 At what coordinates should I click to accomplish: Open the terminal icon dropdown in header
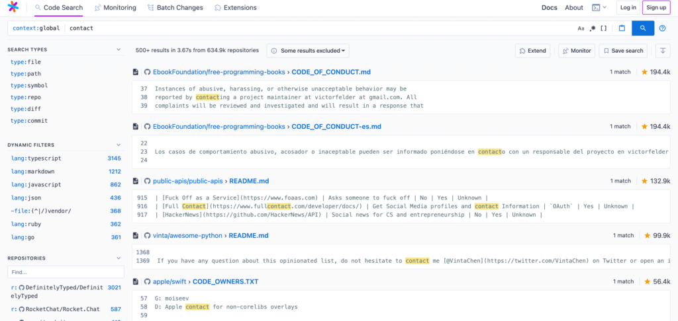tap(599, 7)
